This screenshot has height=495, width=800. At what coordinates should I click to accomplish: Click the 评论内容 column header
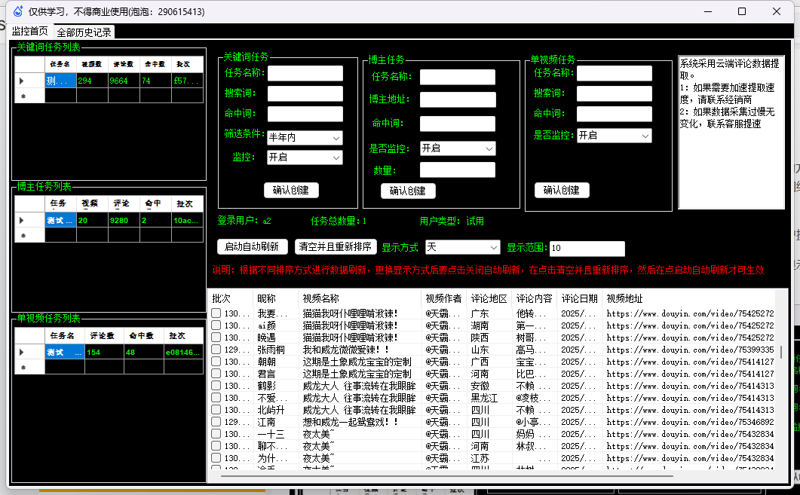point(534,299)
